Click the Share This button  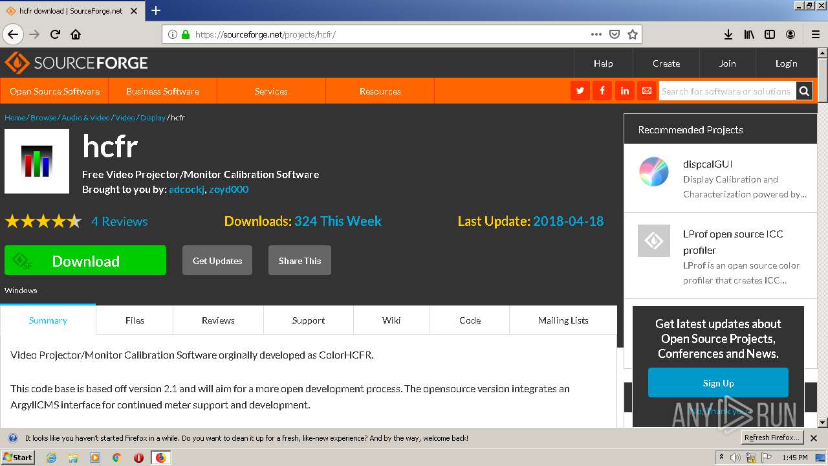(x=300, y=260)
